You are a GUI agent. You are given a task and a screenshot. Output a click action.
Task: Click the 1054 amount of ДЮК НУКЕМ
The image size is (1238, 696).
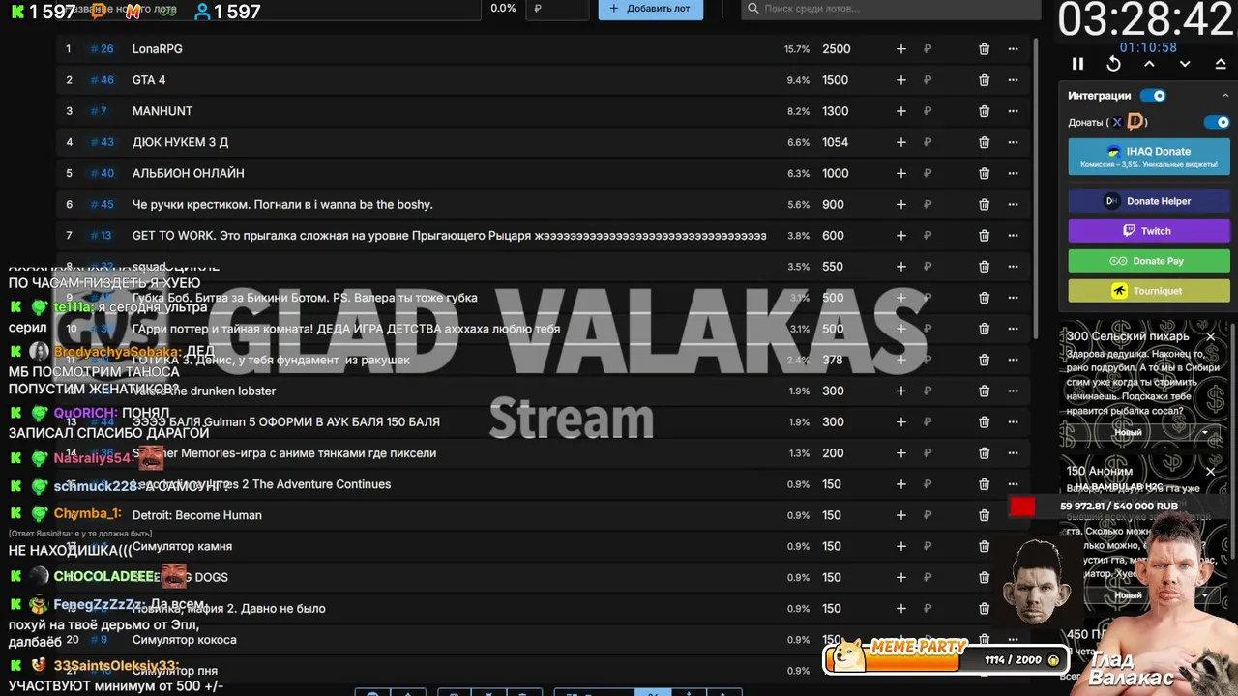point(835,142)
